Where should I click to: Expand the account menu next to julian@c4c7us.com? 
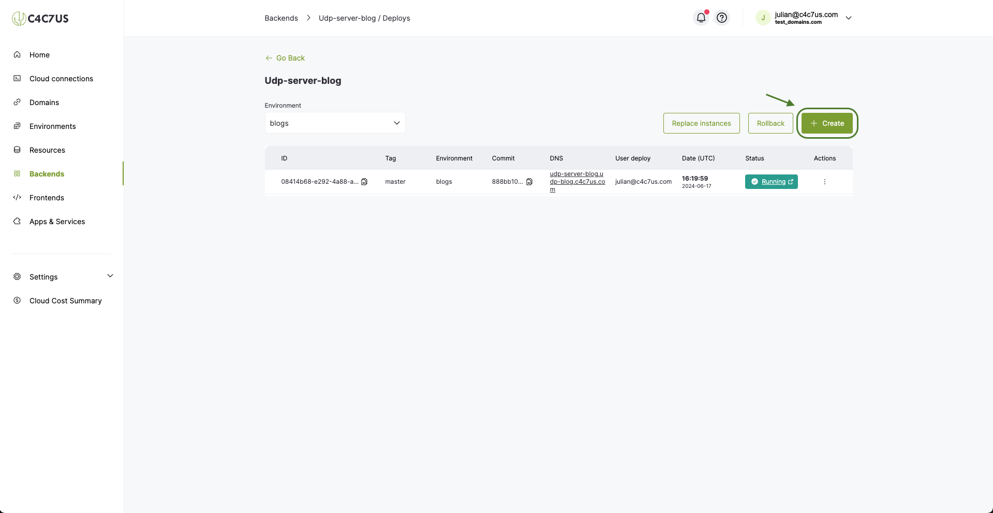(x=849, y=18)
